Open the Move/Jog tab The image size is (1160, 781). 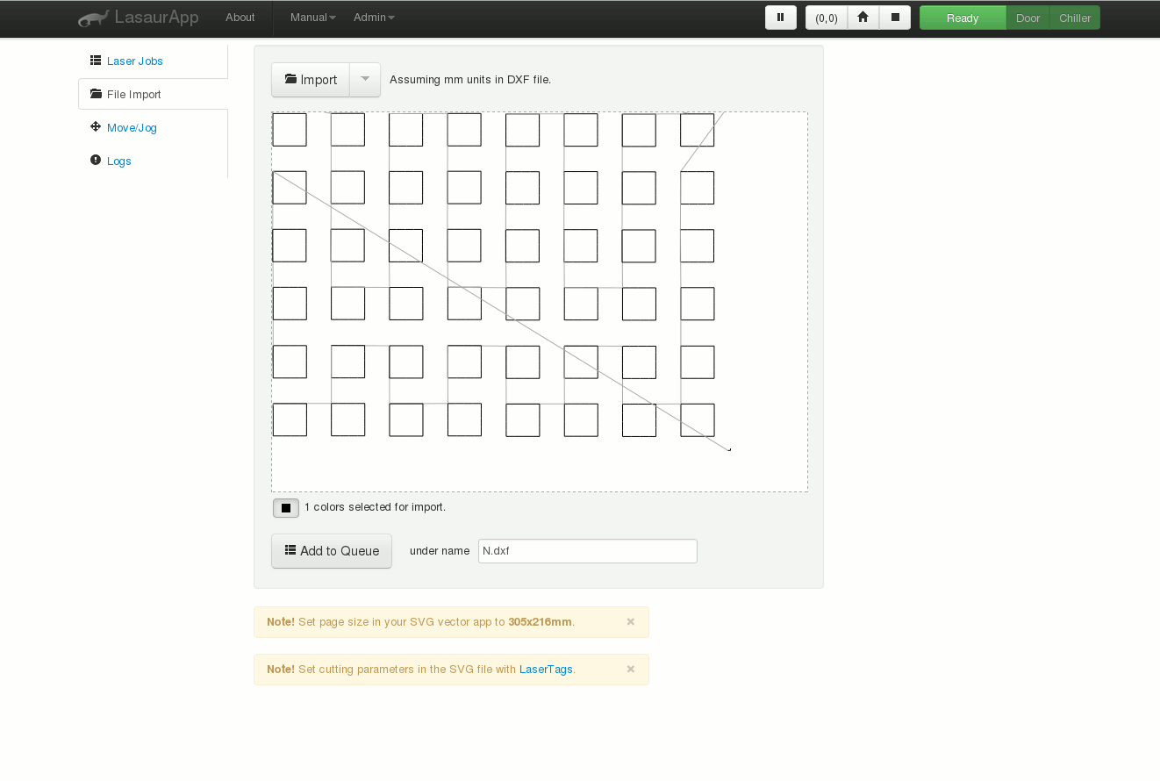coord(153,128)
